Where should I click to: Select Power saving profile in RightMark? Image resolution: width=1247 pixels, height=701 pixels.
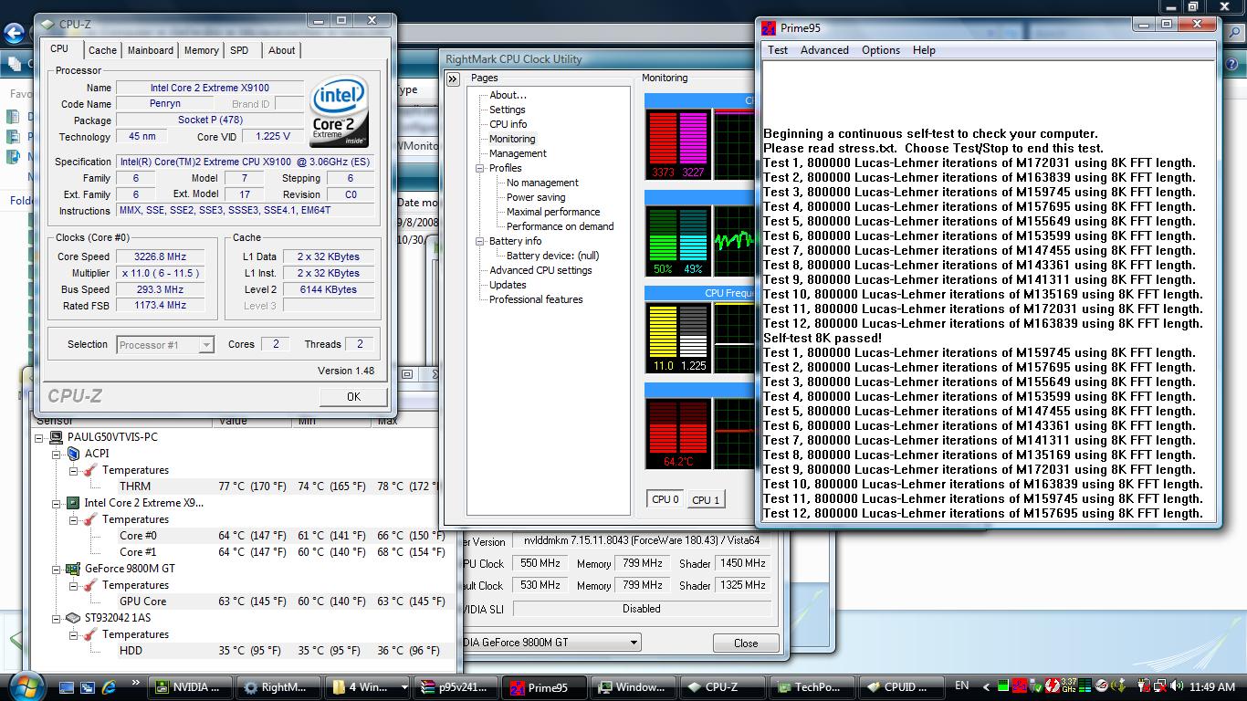pyautogui.click(x=536, y=197)
